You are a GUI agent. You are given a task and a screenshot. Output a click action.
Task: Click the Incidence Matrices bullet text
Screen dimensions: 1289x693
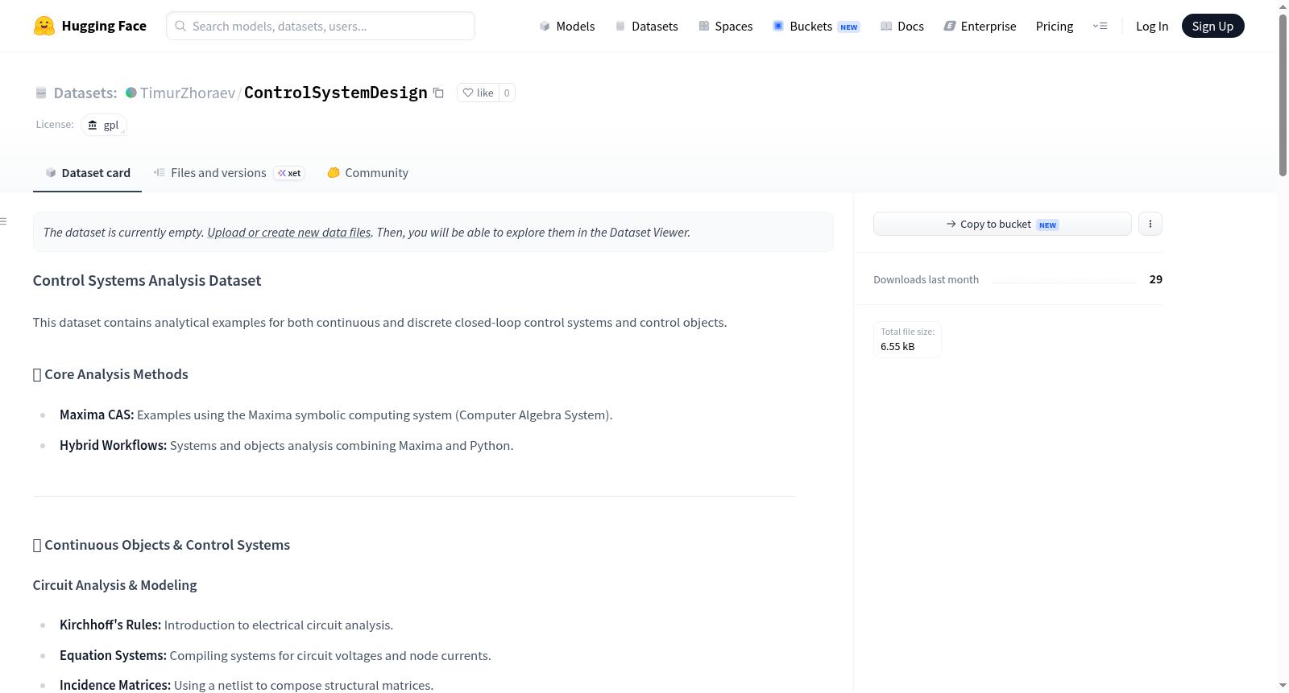coord(247,685)
